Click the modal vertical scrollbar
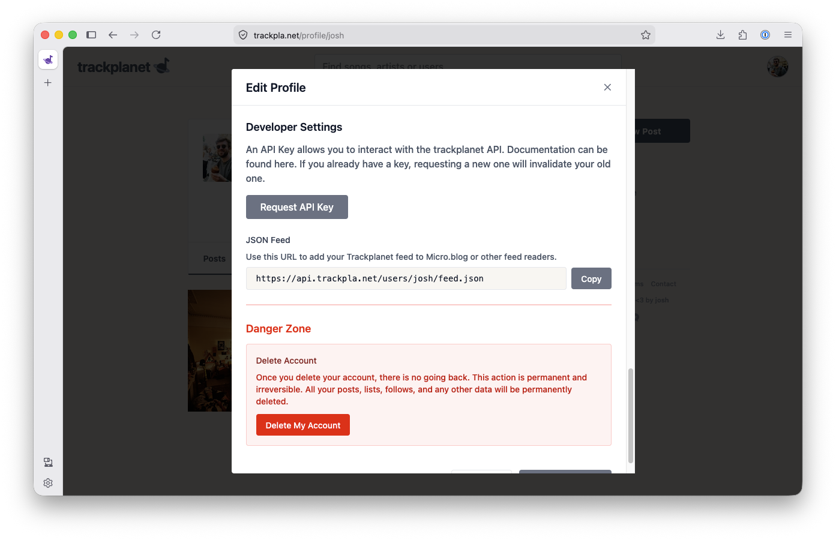Viewport: 836px width, 540px height. click(x=630, y=416)
